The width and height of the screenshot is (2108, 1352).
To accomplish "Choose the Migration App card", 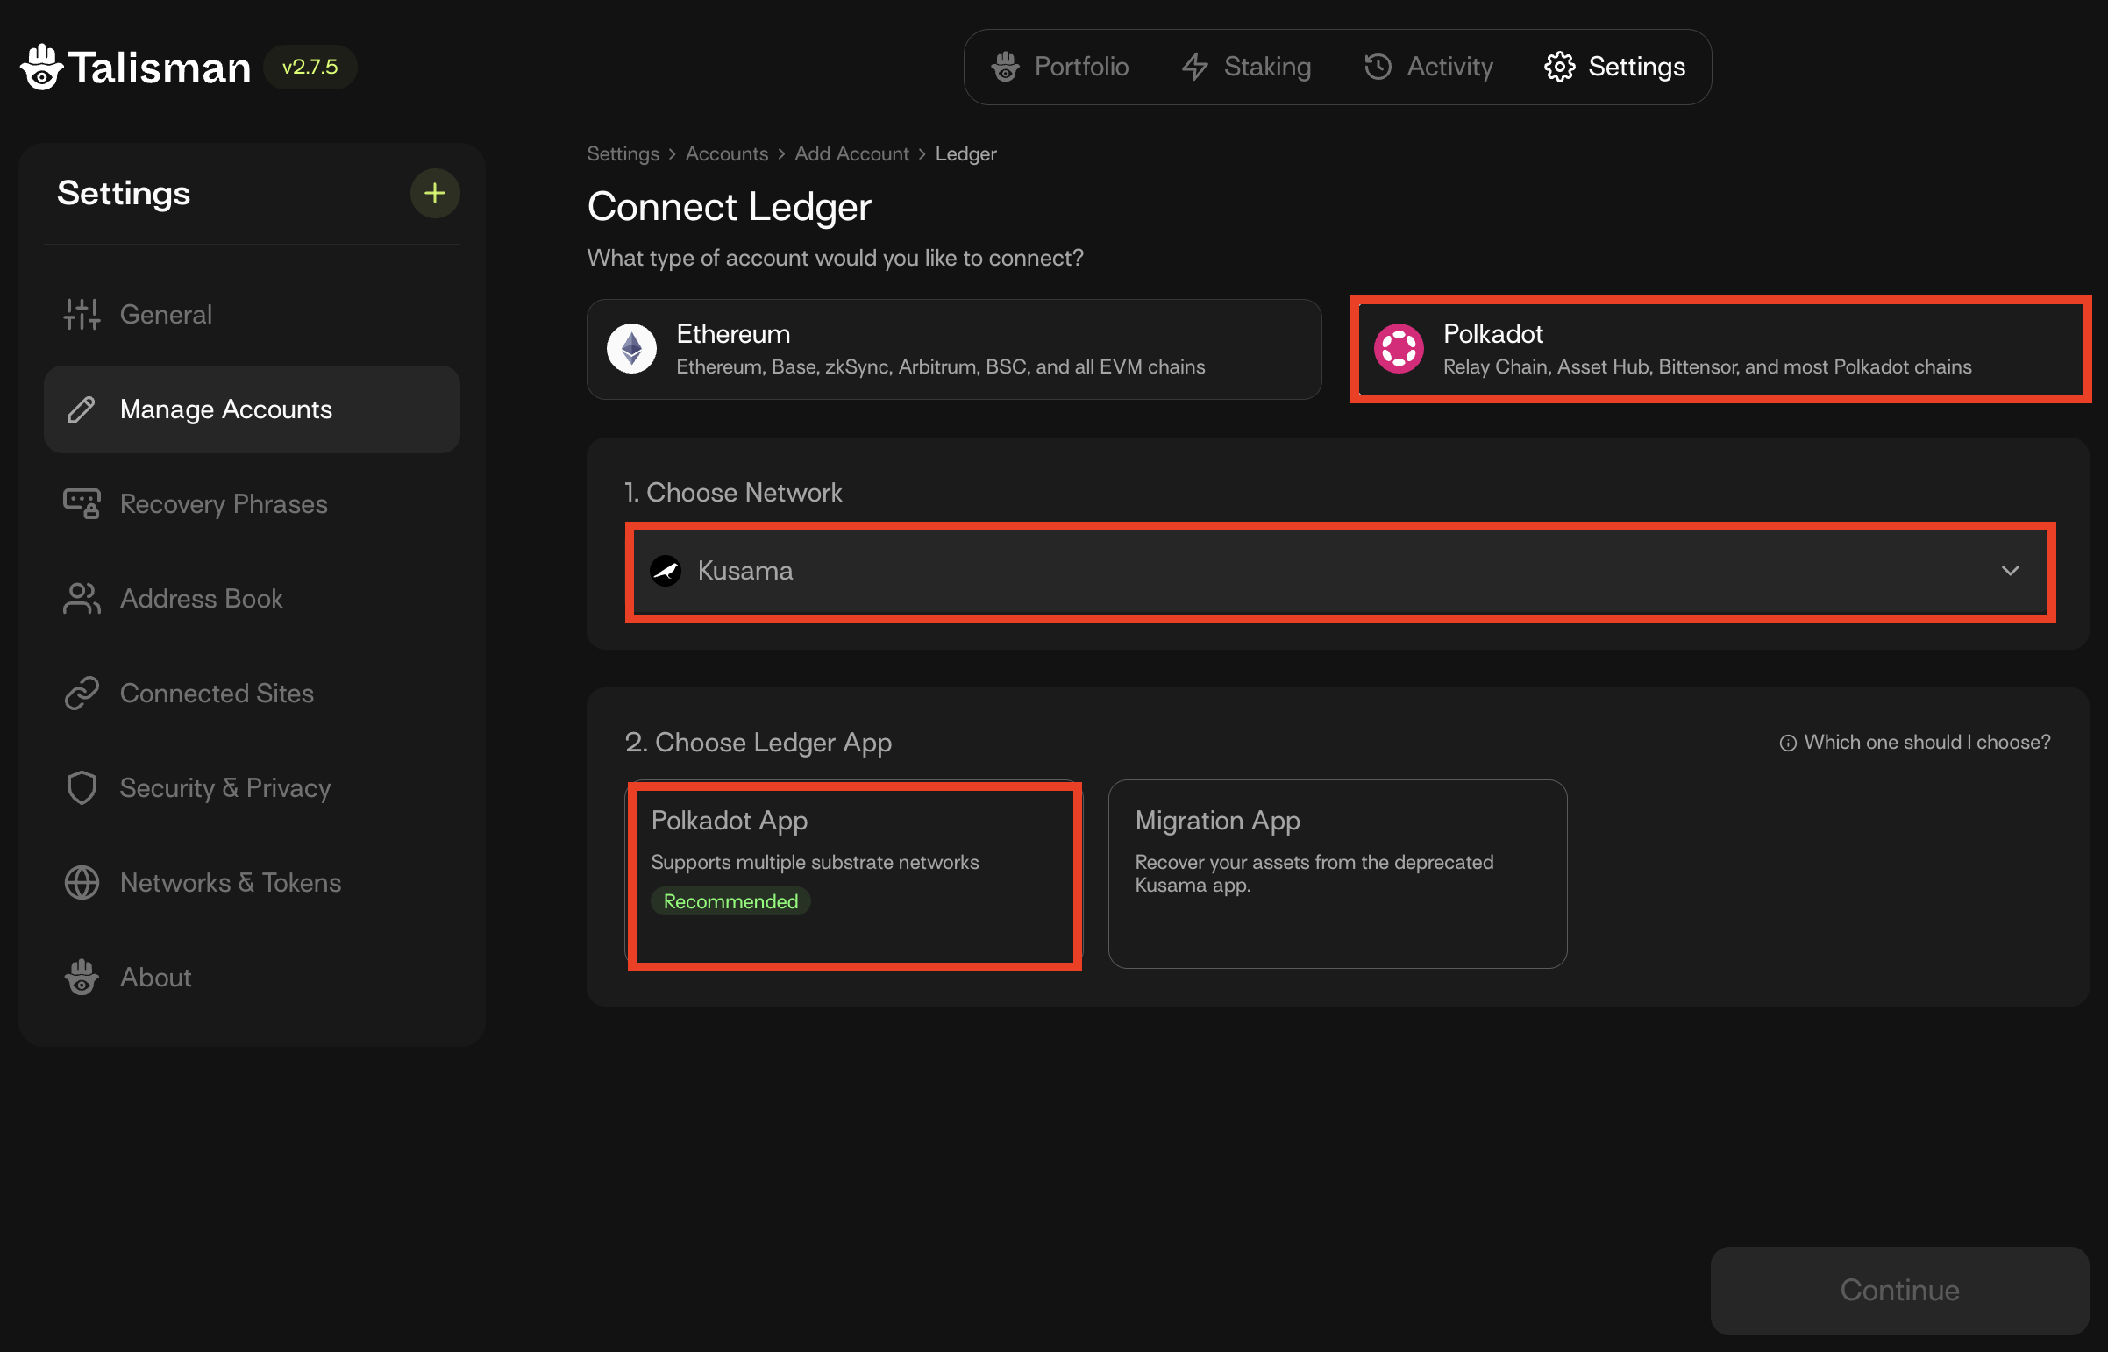I will click(x=1337, y=874).
